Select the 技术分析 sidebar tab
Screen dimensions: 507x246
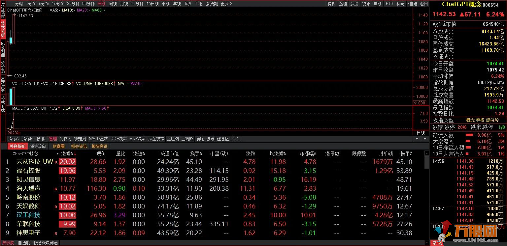3,29
